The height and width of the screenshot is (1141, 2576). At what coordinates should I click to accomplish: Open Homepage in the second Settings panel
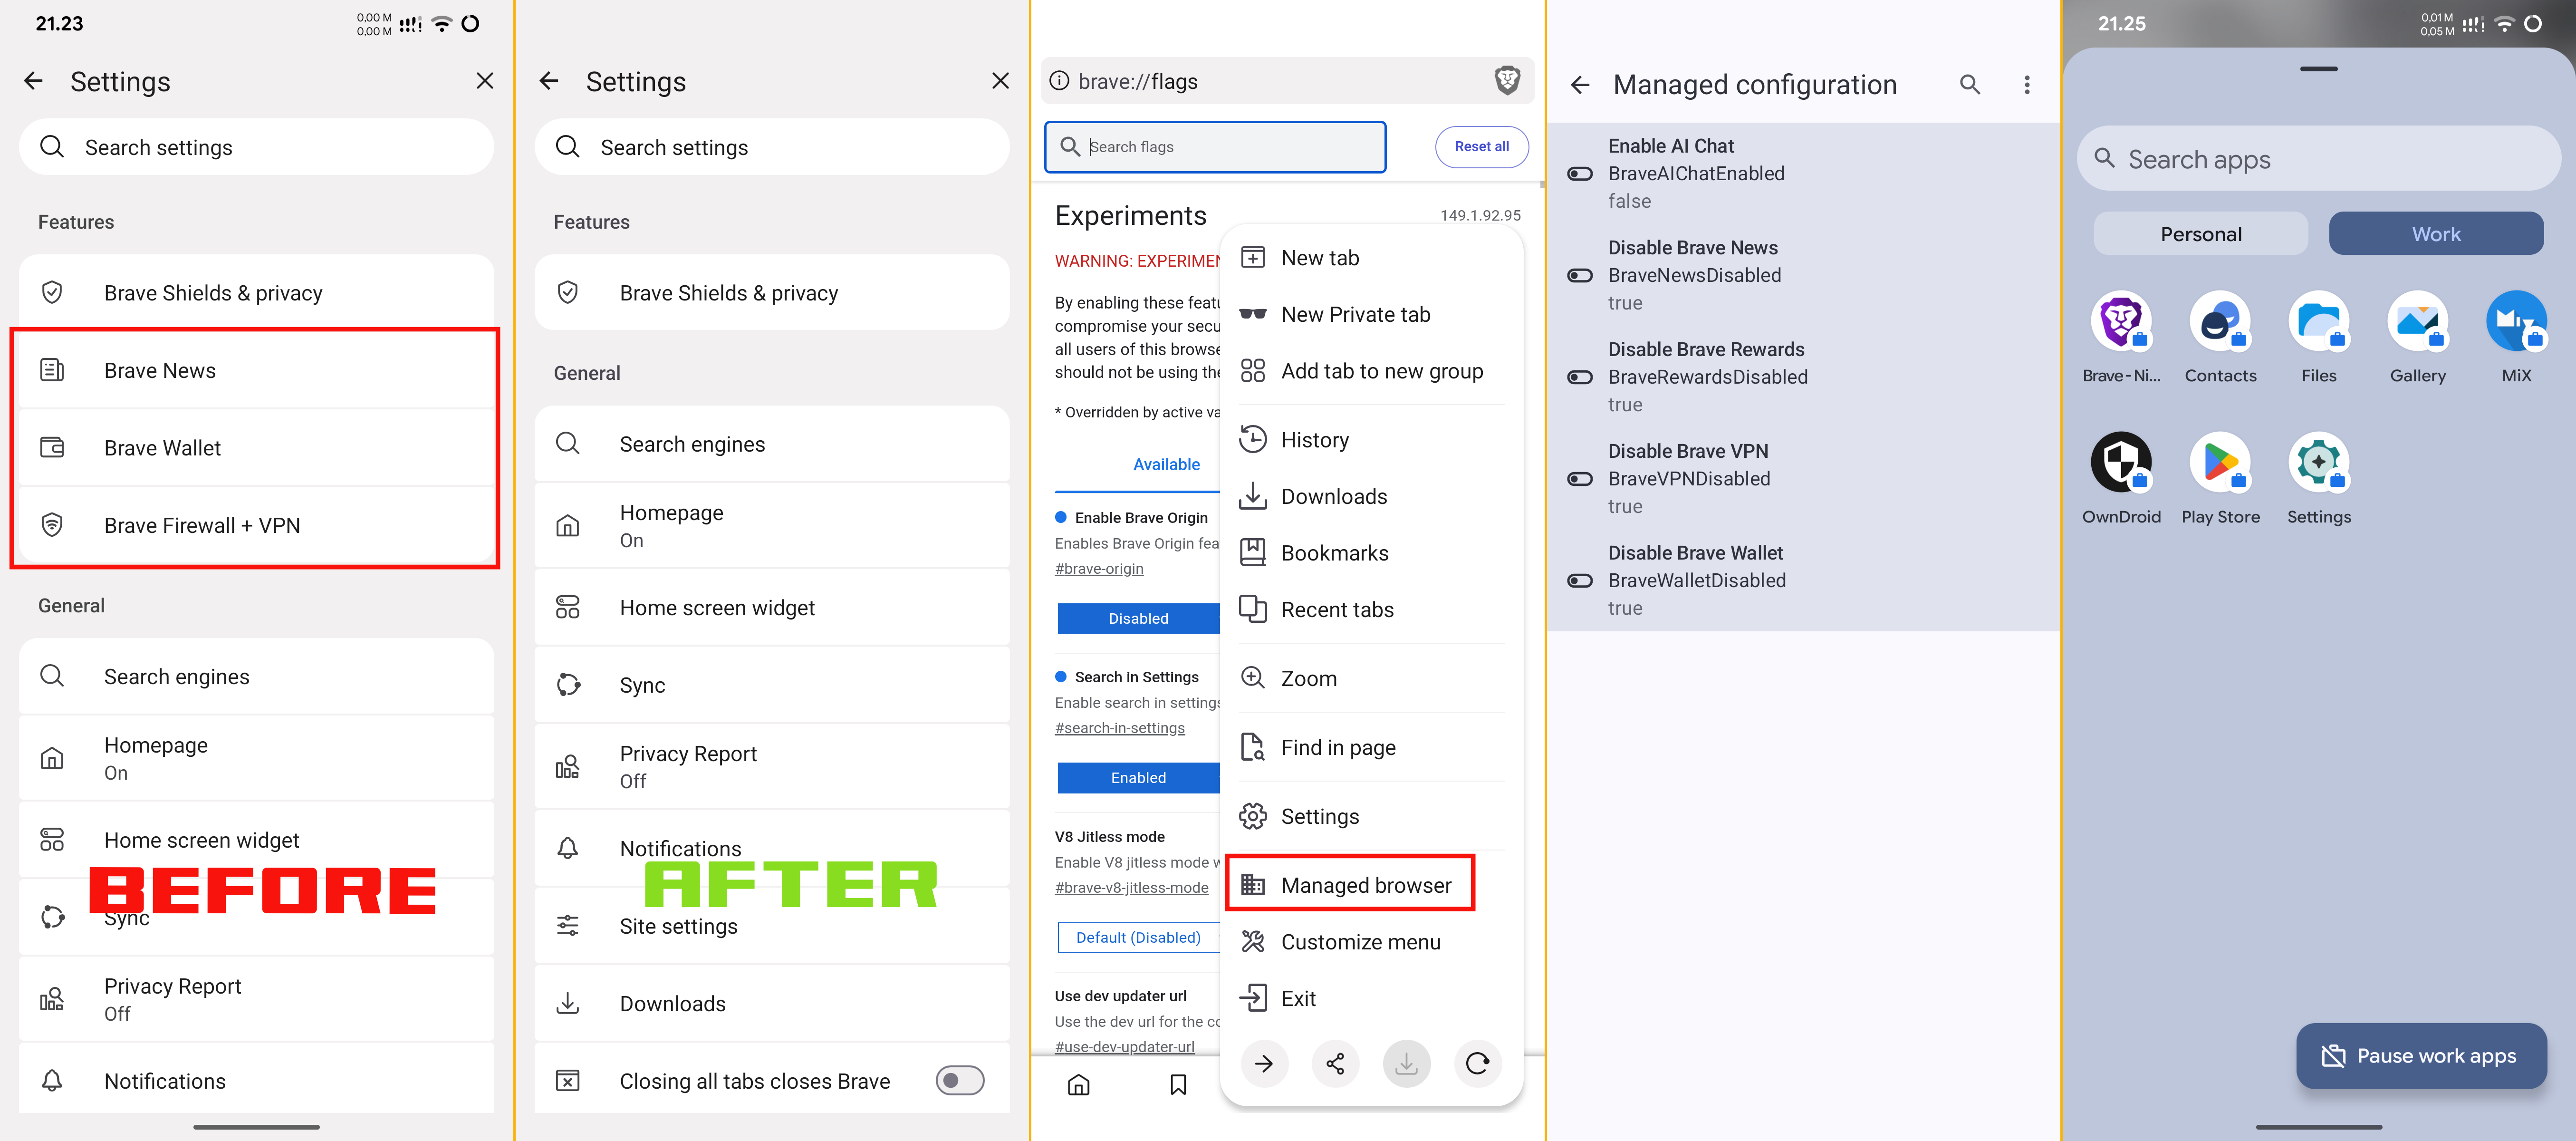[x=772, y=525]
